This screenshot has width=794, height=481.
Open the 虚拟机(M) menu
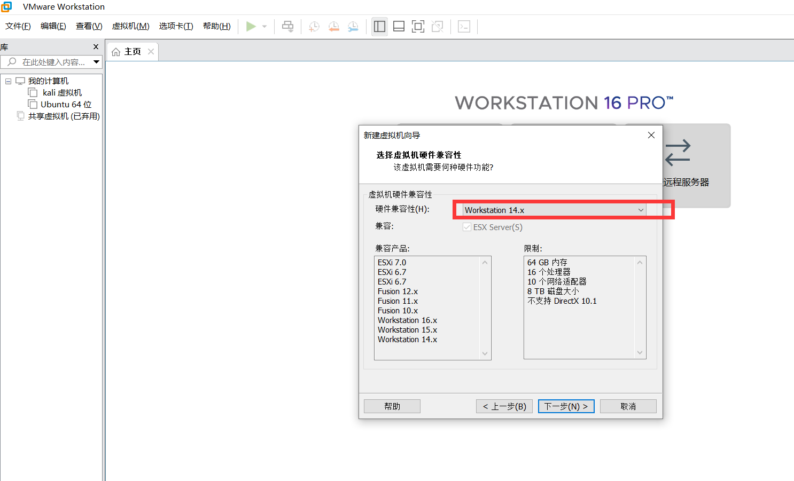tap(131, 26)
